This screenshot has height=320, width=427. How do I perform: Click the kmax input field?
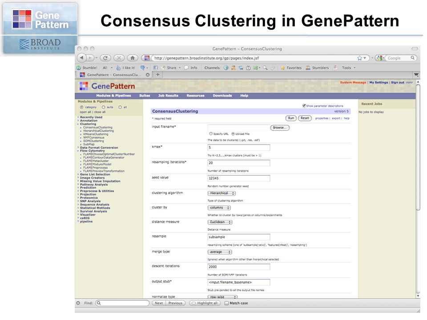(x=239, y=148)
